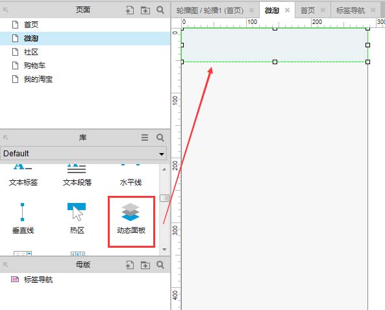This screenshot has width=385, height=310.
Task: Collapse the Library panel with corner arrow
Action: [5, 137]
